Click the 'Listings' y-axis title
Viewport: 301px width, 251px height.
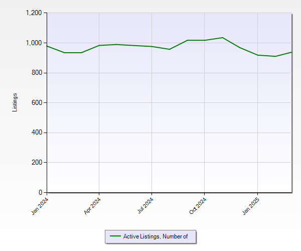click(x=15, y=102)
